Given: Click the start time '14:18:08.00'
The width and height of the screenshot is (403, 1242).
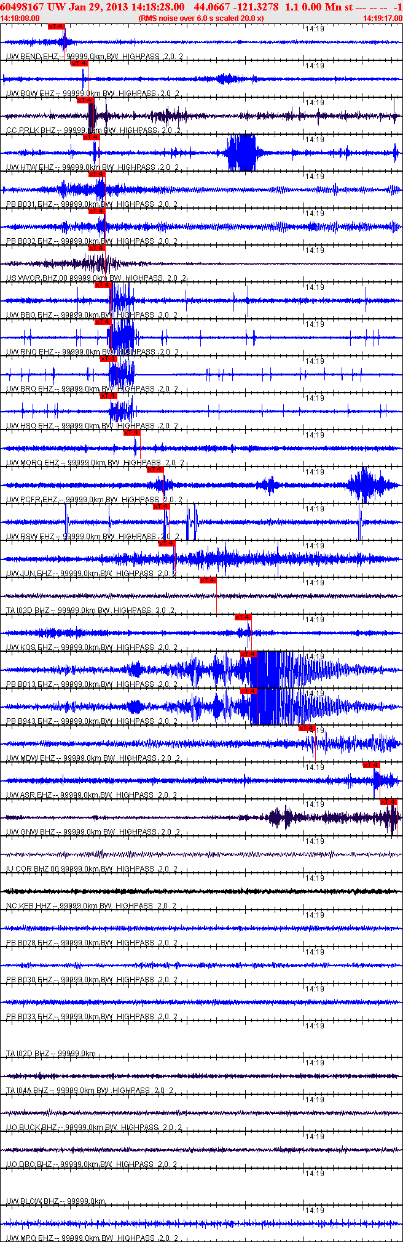Looking at the screenshot, I should (20, 18).
